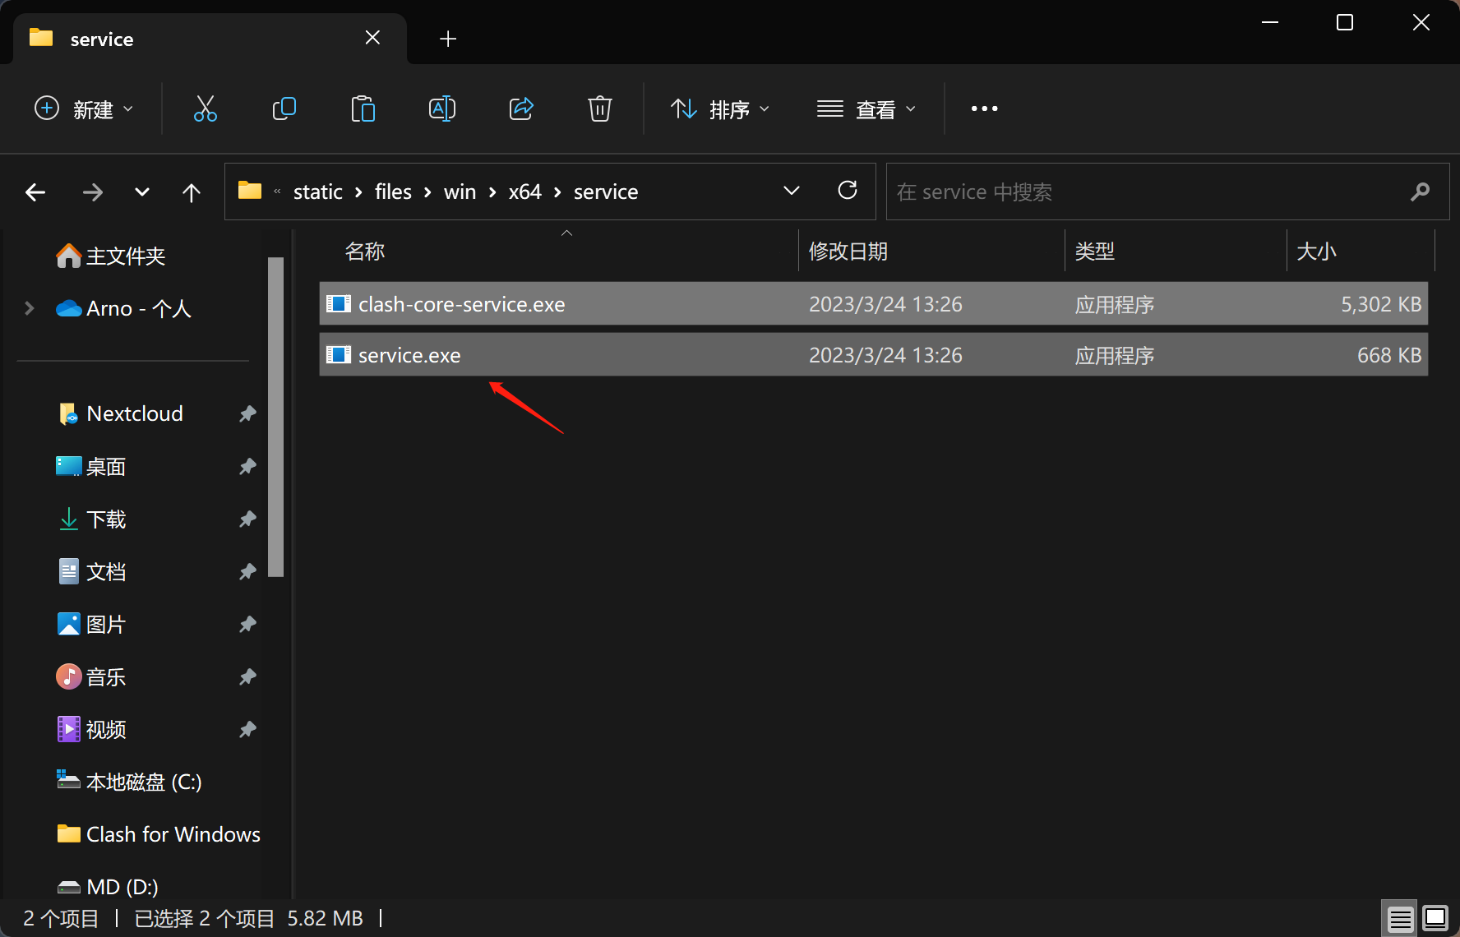Click the pin icon beside 音乐
The width and height of the screenshot is (1460, 937).
(247, 676)
